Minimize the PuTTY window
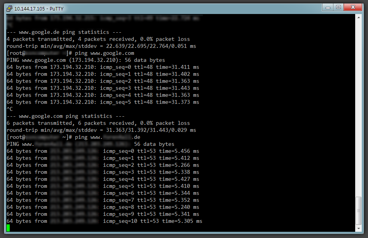The height and width of the screenshot is (238, 368). coord(328,7)
